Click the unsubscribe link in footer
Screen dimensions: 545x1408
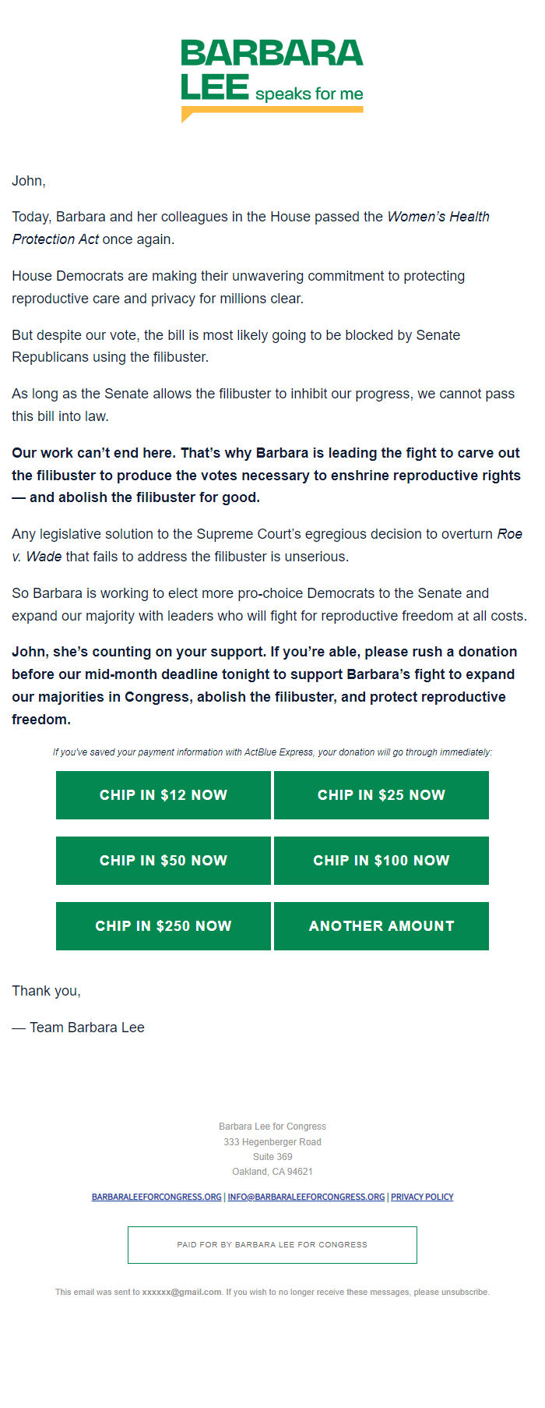tap(465, 1292)
